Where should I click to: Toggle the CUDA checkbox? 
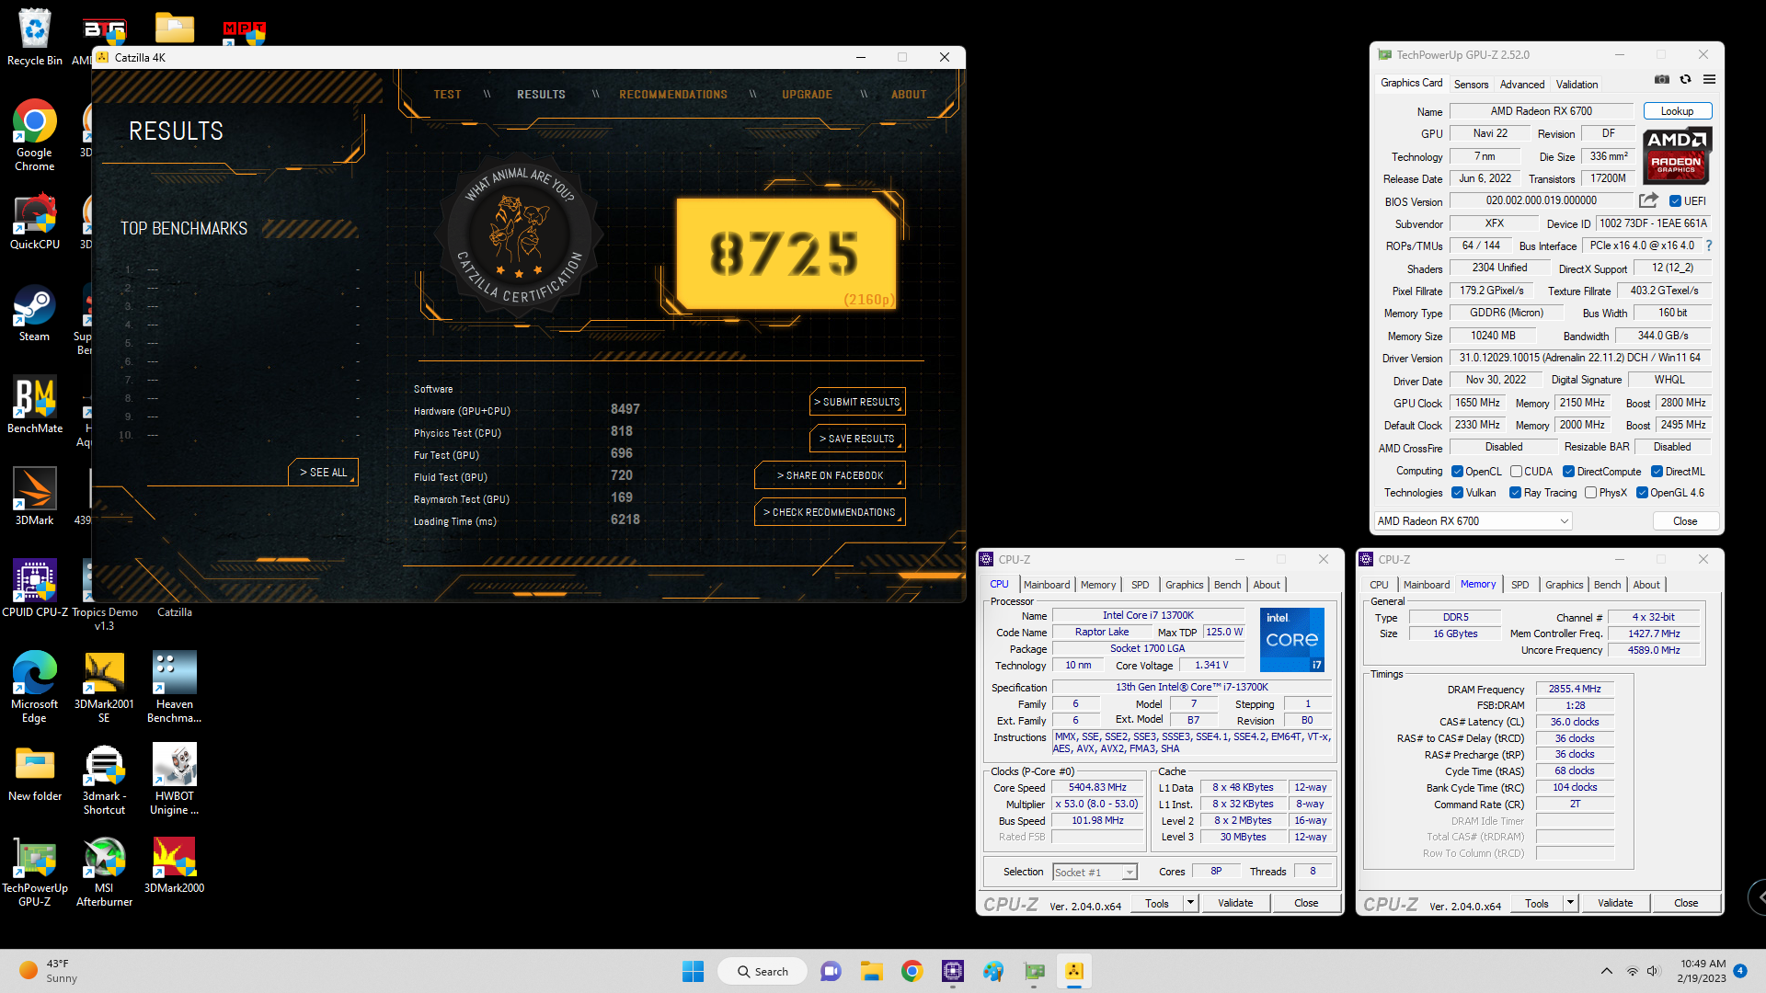1516,472
